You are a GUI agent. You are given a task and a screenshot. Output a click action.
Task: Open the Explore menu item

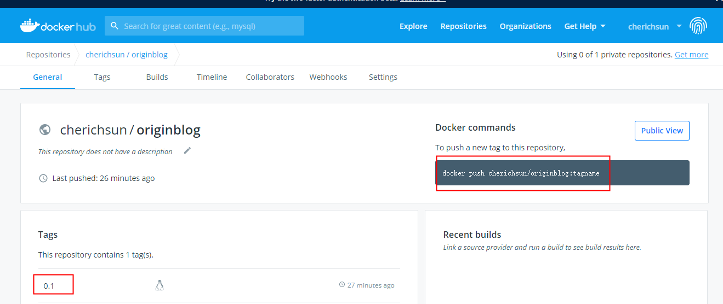pos(413,26)
